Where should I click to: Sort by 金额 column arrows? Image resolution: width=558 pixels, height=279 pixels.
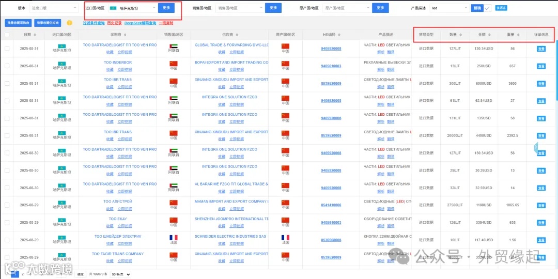click(x=489, y=35)
